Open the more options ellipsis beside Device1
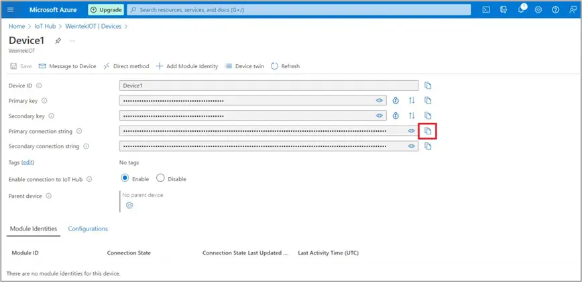Viewport: 582px width, 282px height. pos(72,41)
